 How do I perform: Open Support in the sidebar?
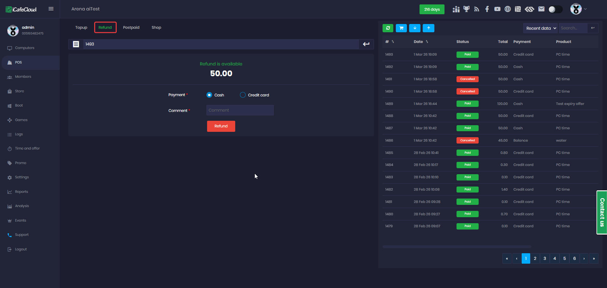click(x=22, y=235)
